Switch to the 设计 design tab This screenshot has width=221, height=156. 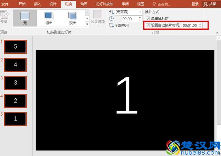(x=53, y=4)
